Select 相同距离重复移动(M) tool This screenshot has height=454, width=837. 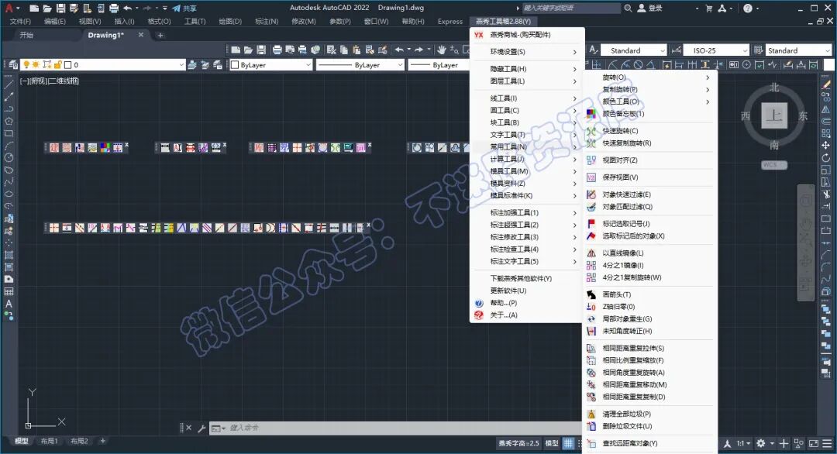click(x=649, y=384)
